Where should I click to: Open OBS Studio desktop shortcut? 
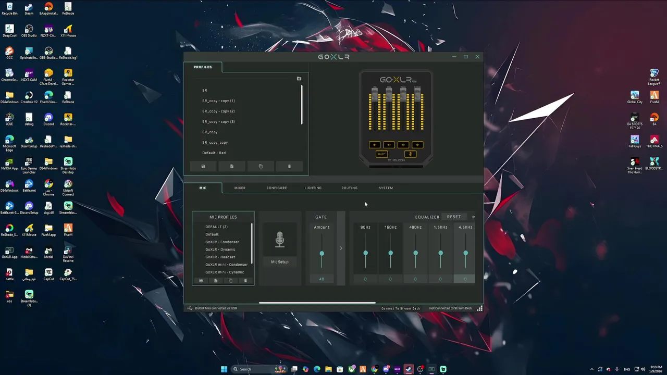[29, 31]
